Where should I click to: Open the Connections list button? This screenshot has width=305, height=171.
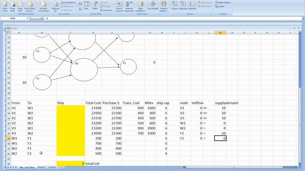(x=68, y=2)
